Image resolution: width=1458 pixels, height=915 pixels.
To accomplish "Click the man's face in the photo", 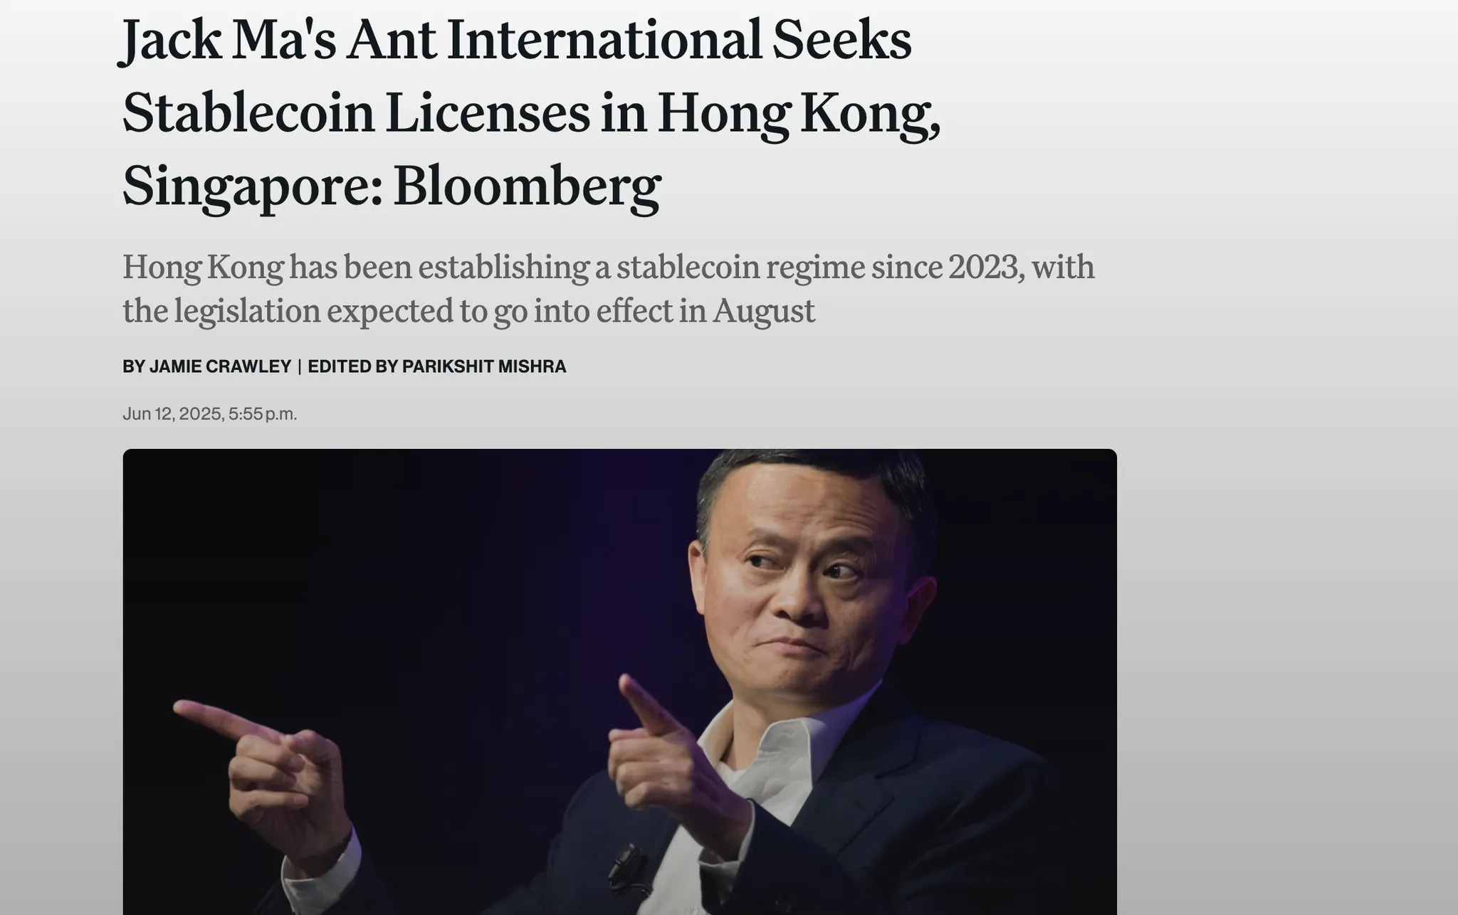I will [x=804, y=583].
